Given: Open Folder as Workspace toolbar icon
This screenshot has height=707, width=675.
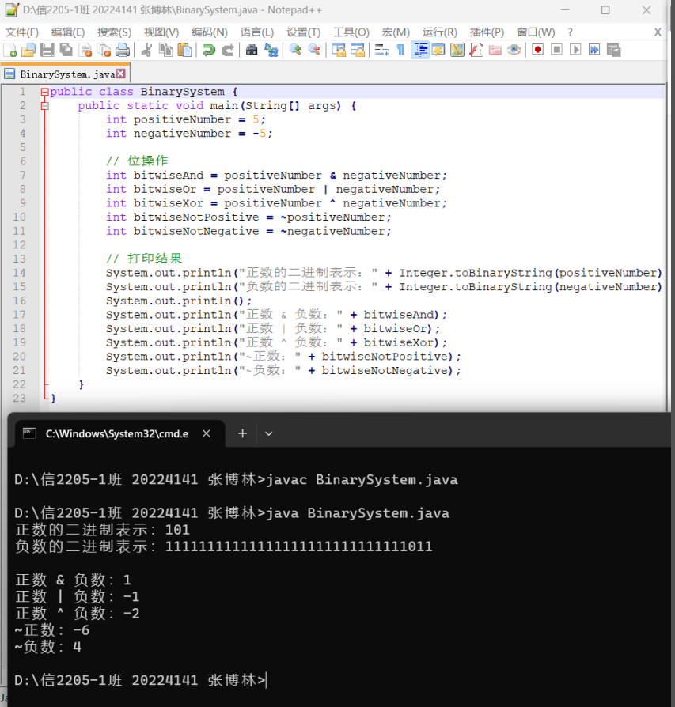Looking at the screenshot, I should pos(495,50).
